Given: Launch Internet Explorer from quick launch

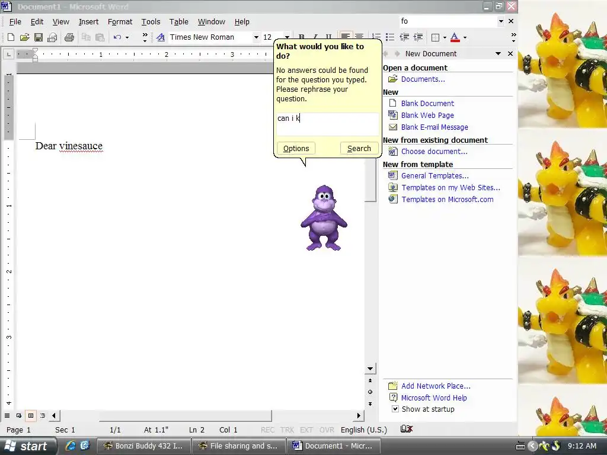Looking at the screenshot, I should (71, 446).
